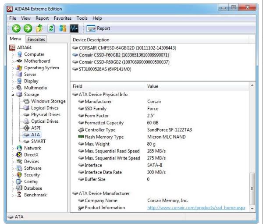
Task: Select the Display monitor icon
Action: pos(19,81)
